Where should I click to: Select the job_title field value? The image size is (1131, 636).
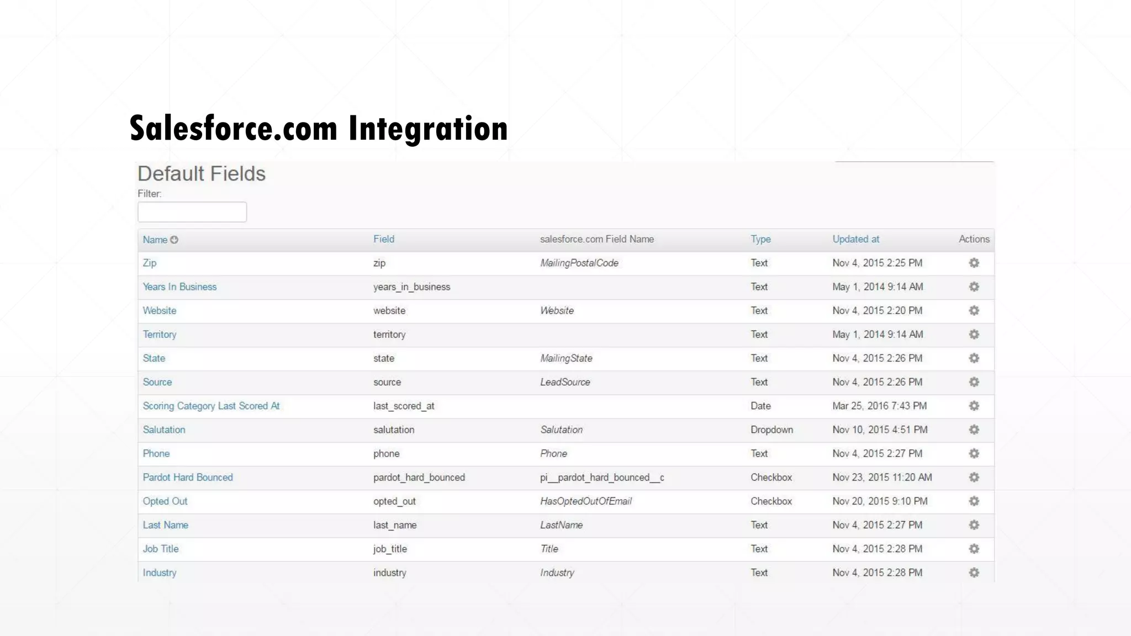(x=390, y=549)
